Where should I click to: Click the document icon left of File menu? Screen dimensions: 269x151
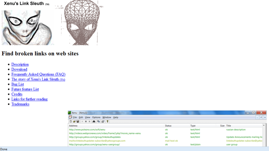click(70, 117)
